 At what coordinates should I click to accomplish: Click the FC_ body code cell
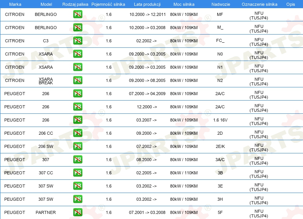(x=220, y=41)
